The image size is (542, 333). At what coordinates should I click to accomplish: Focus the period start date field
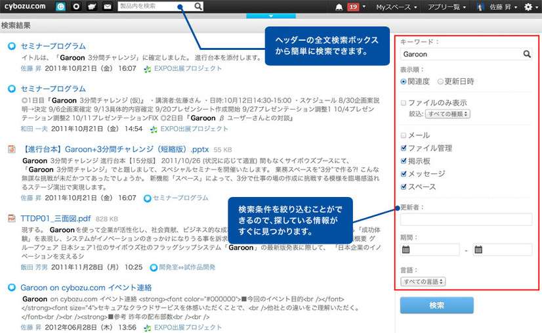click(x=430, y=250)
